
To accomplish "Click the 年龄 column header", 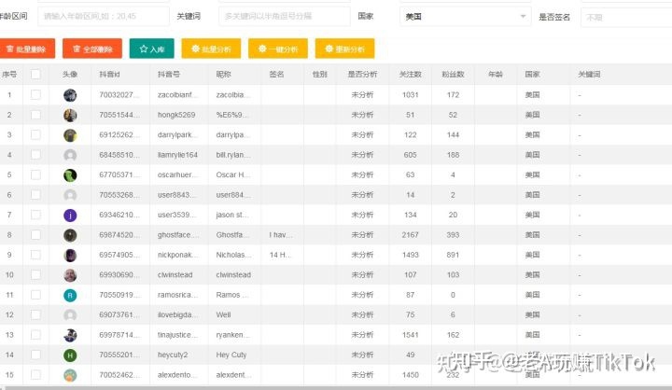I will click(496, 74).
